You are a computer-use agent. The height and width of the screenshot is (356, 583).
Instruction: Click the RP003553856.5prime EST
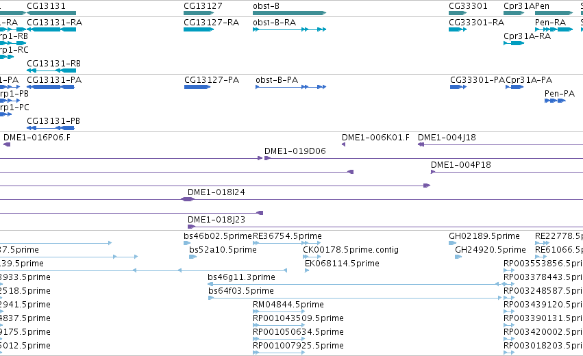509,270
